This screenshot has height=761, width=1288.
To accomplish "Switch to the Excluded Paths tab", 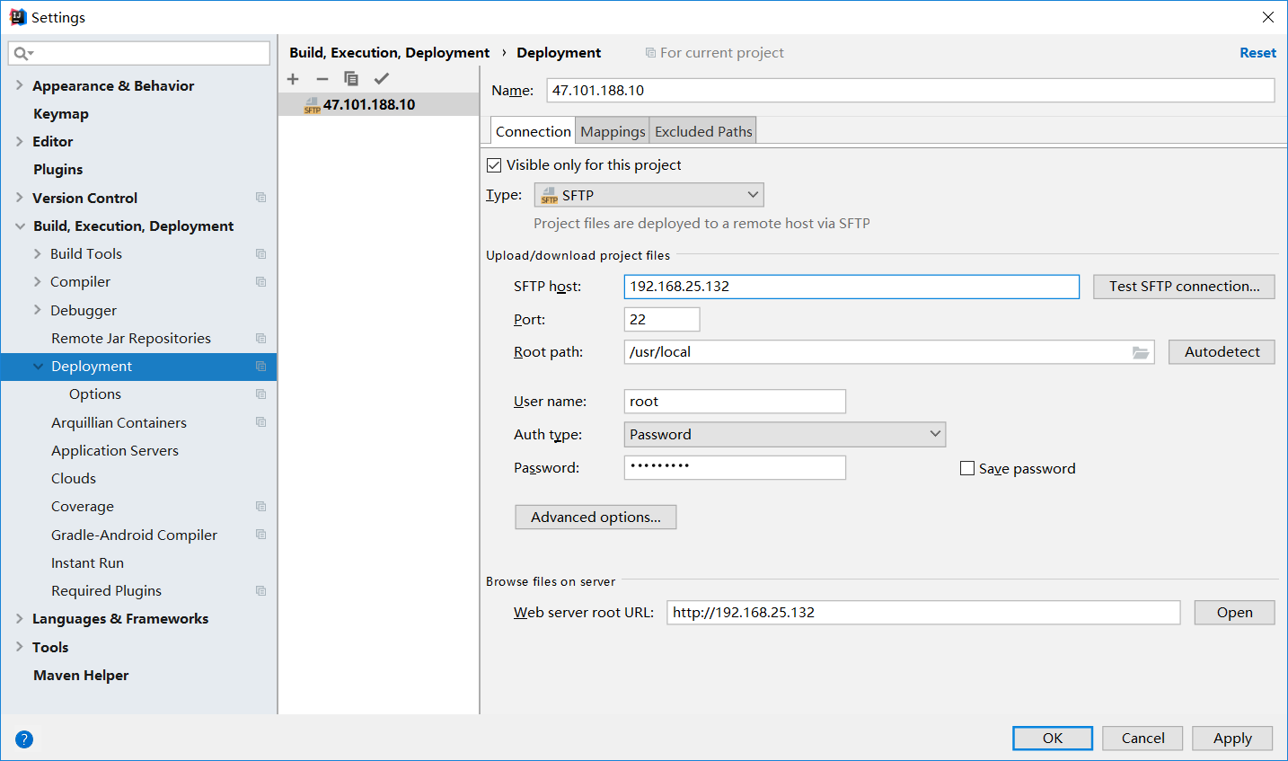I will click(x=703, y=131).
